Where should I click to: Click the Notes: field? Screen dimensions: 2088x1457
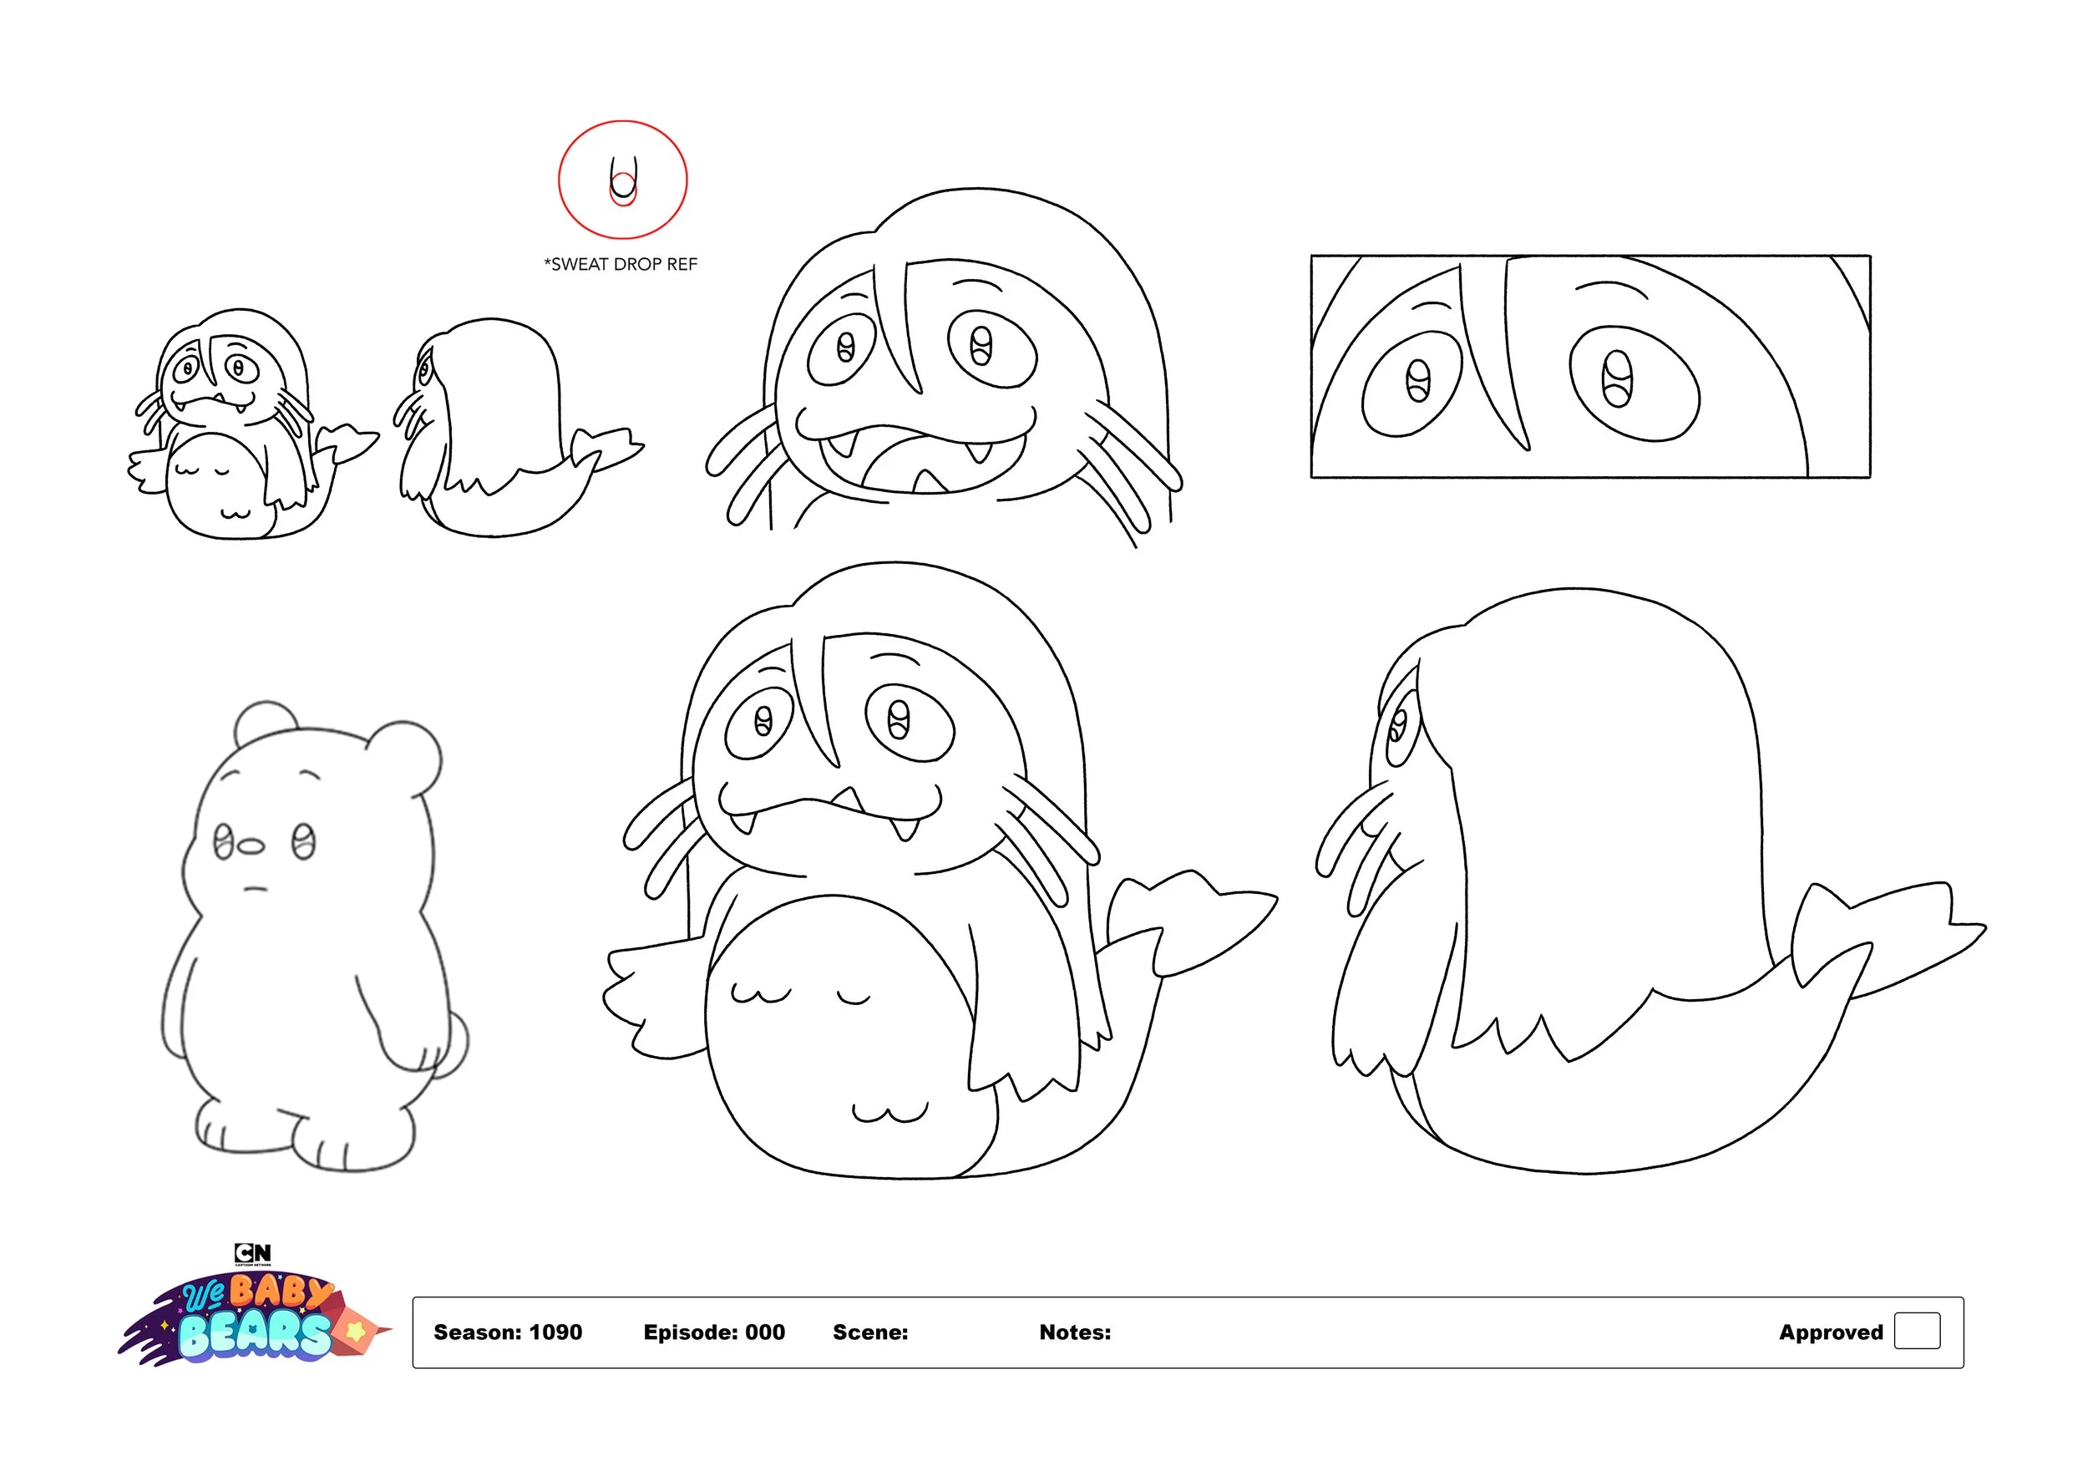point(1075,1333)
